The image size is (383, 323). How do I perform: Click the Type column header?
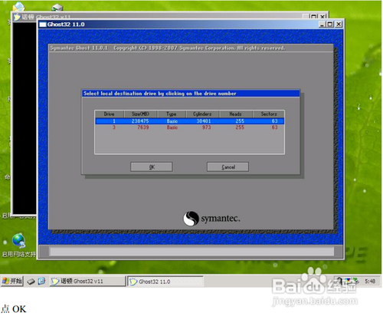(172, 114)
